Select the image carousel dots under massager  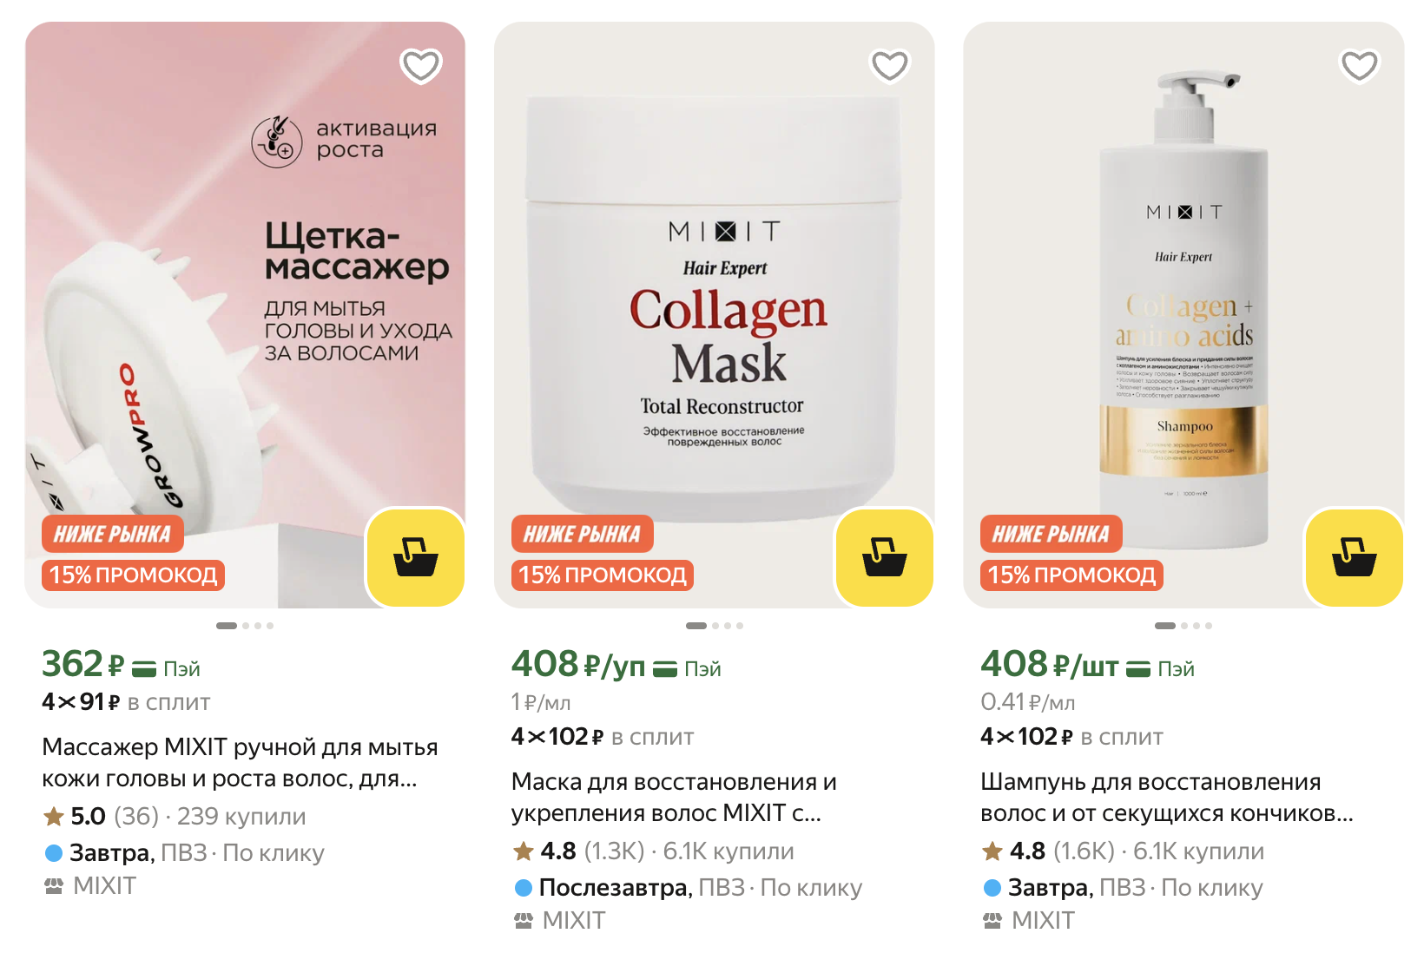point(245,626)
